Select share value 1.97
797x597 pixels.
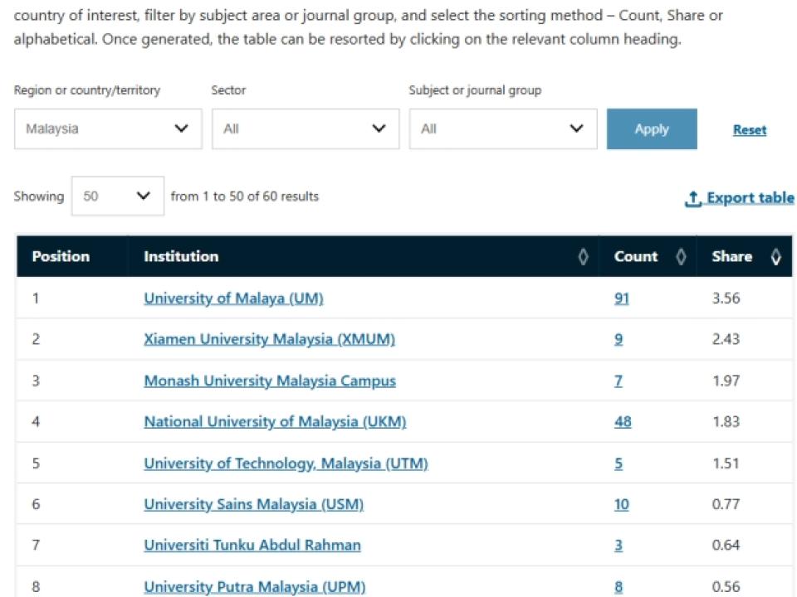coord(726,381)
